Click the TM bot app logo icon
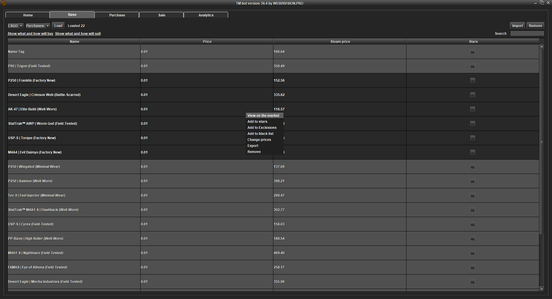Viewport: 552px width, 299px height. 3,3
